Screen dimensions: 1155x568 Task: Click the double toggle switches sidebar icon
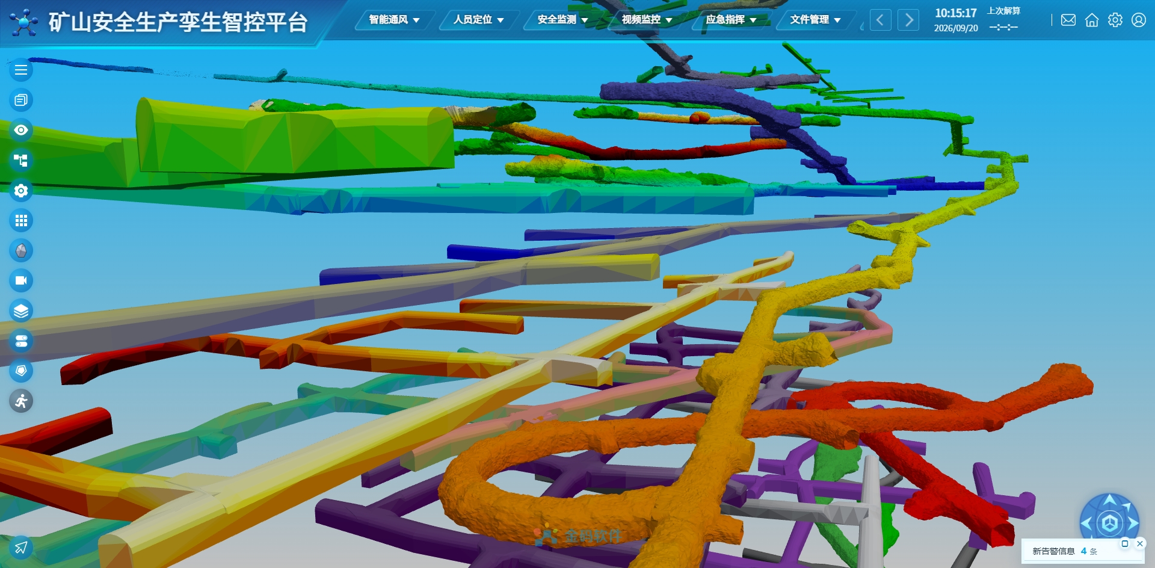[21, 341]
